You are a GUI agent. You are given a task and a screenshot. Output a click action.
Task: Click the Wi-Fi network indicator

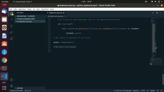(x=152, y=2)
